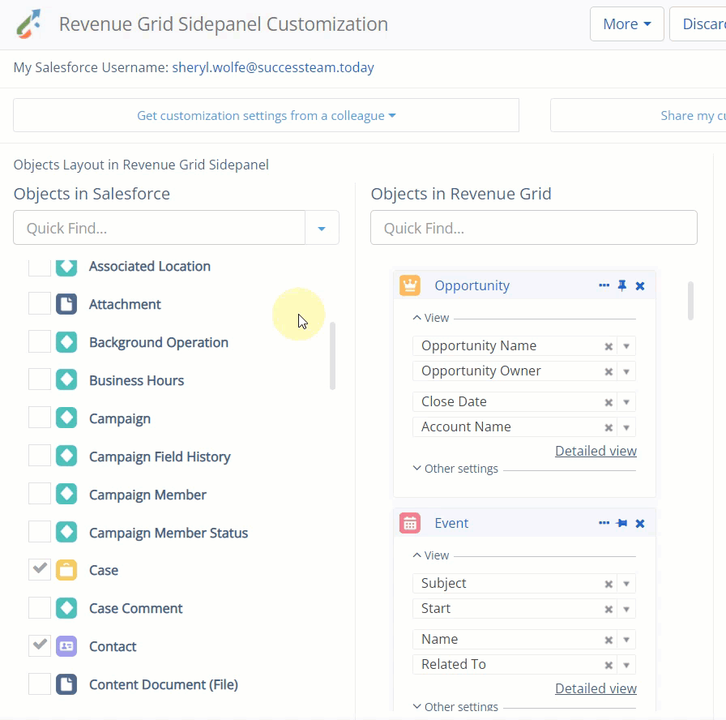
Task: Collapse the Opportunity View section
Action: point(430,318)
